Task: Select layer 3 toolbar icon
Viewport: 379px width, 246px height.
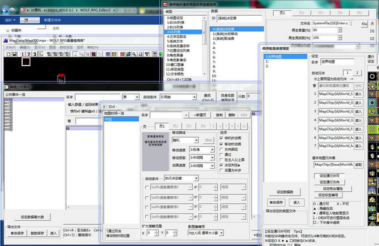Action: (x=35, y=54)
